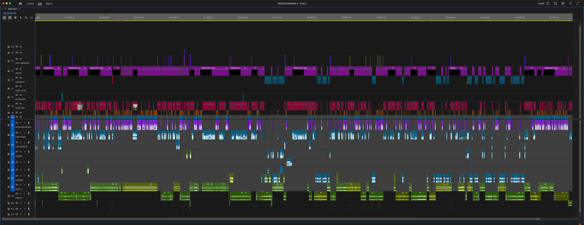
Task: Toggle Linked Selection
Action: pos(15,17)
